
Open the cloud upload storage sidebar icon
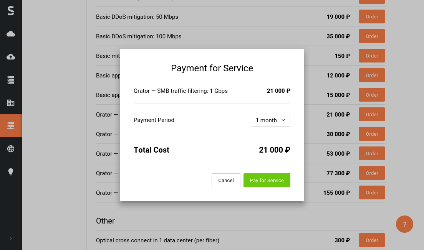pos(11,57)
